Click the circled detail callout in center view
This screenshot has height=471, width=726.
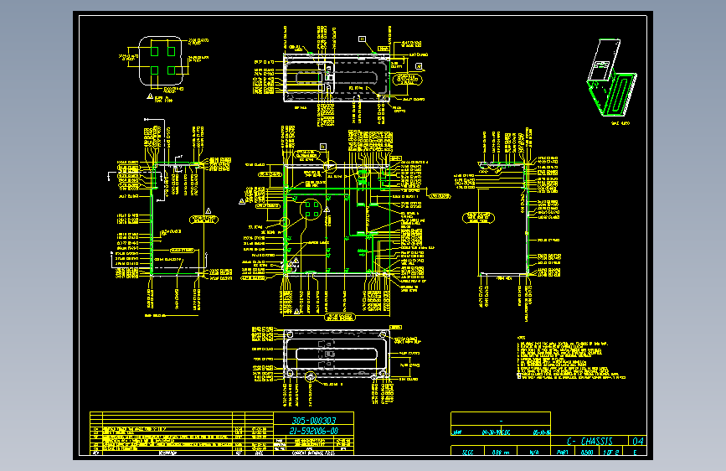311,209
